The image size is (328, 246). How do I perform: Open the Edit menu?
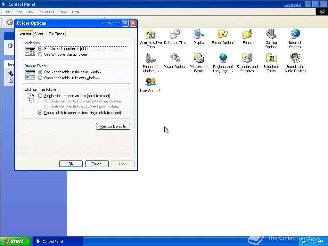tap(19, 12)
